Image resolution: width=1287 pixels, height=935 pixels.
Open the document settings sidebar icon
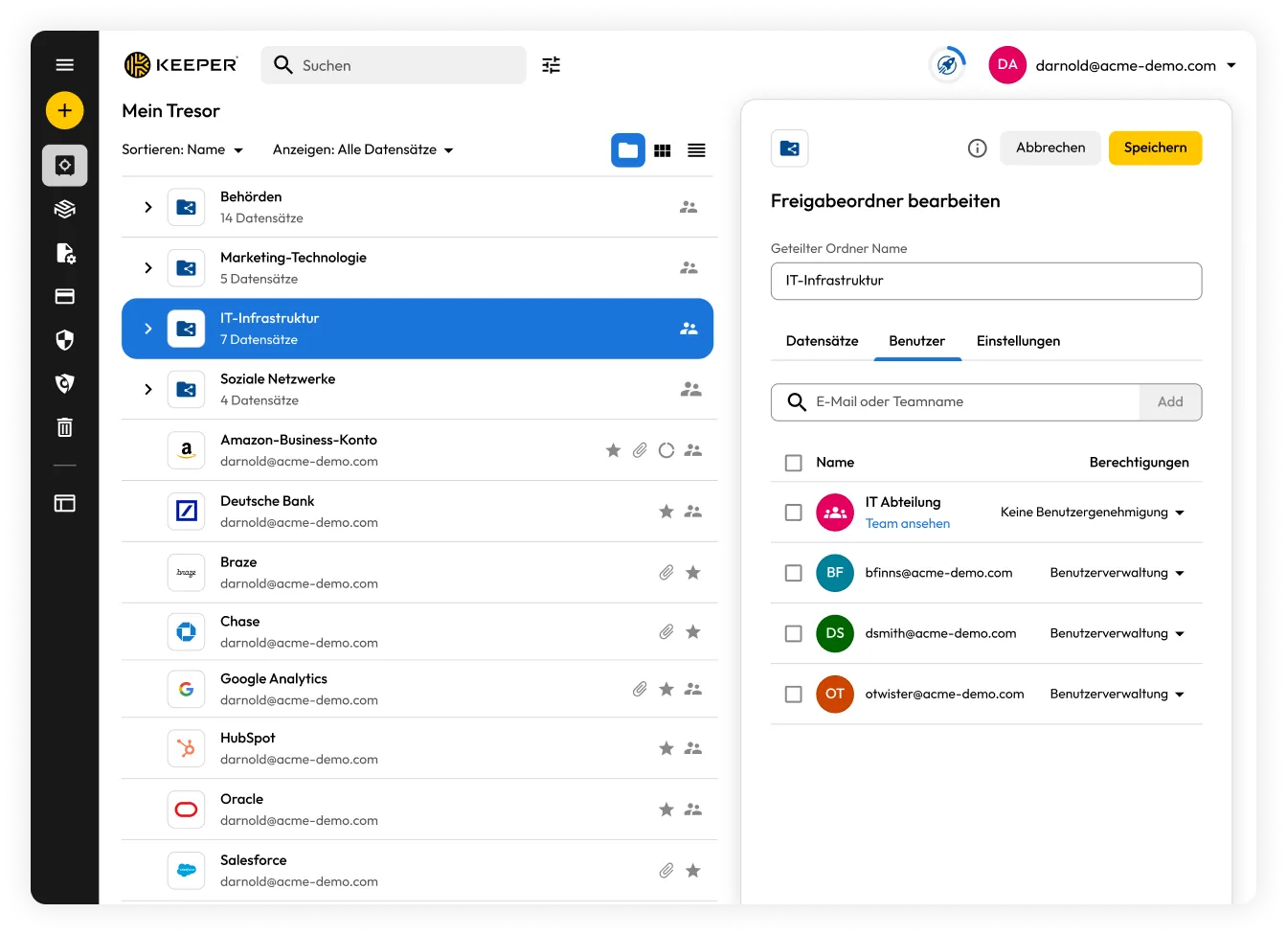pyautogui.click(x=64, y=253)
